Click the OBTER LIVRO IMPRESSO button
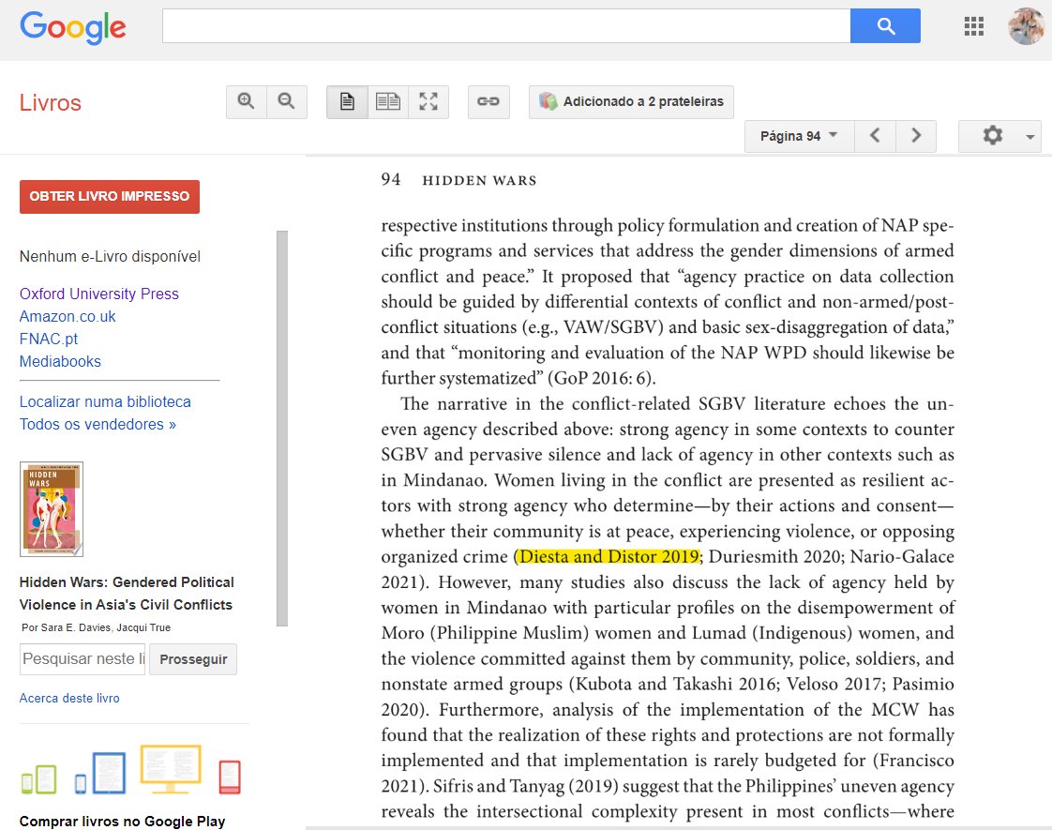 click(x=110, y=197)
